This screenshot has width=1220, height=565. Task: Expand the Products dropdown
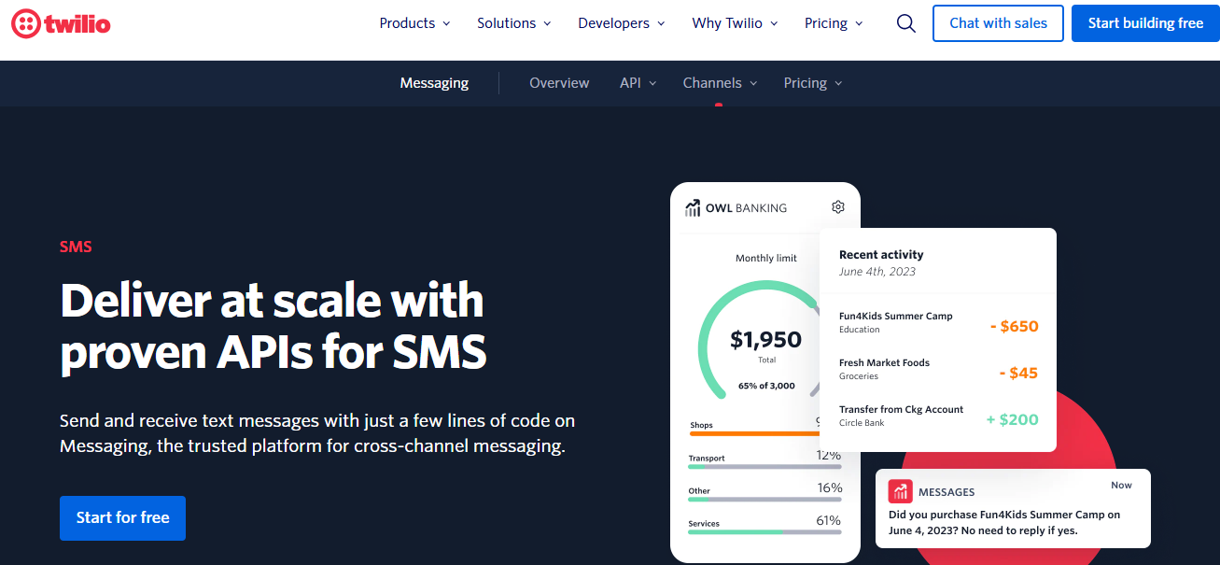coord(414,23)
